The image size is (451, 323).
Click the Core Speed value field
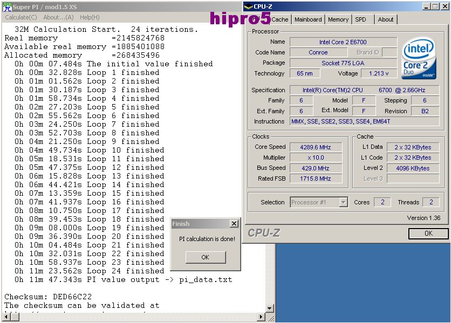coord(316,147)
